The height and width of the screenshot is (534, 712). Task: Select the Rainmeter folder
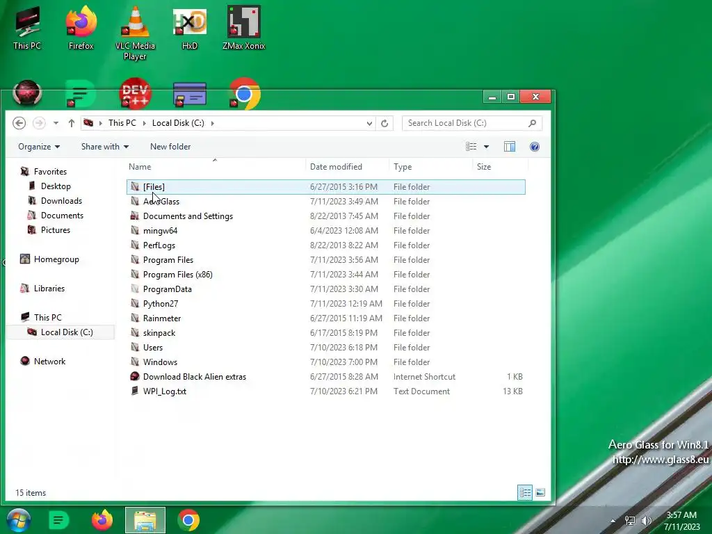325,318
